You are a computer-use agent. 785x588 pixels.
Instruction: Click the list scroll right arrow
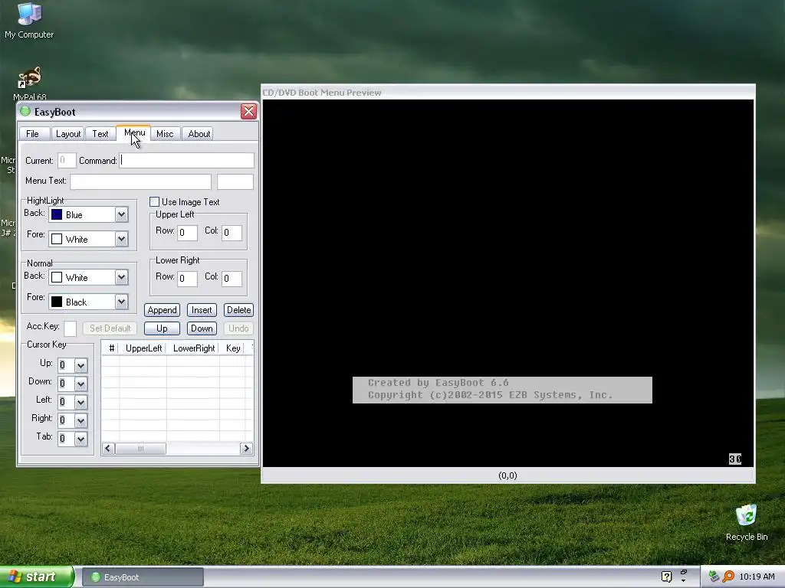[246, 449]
